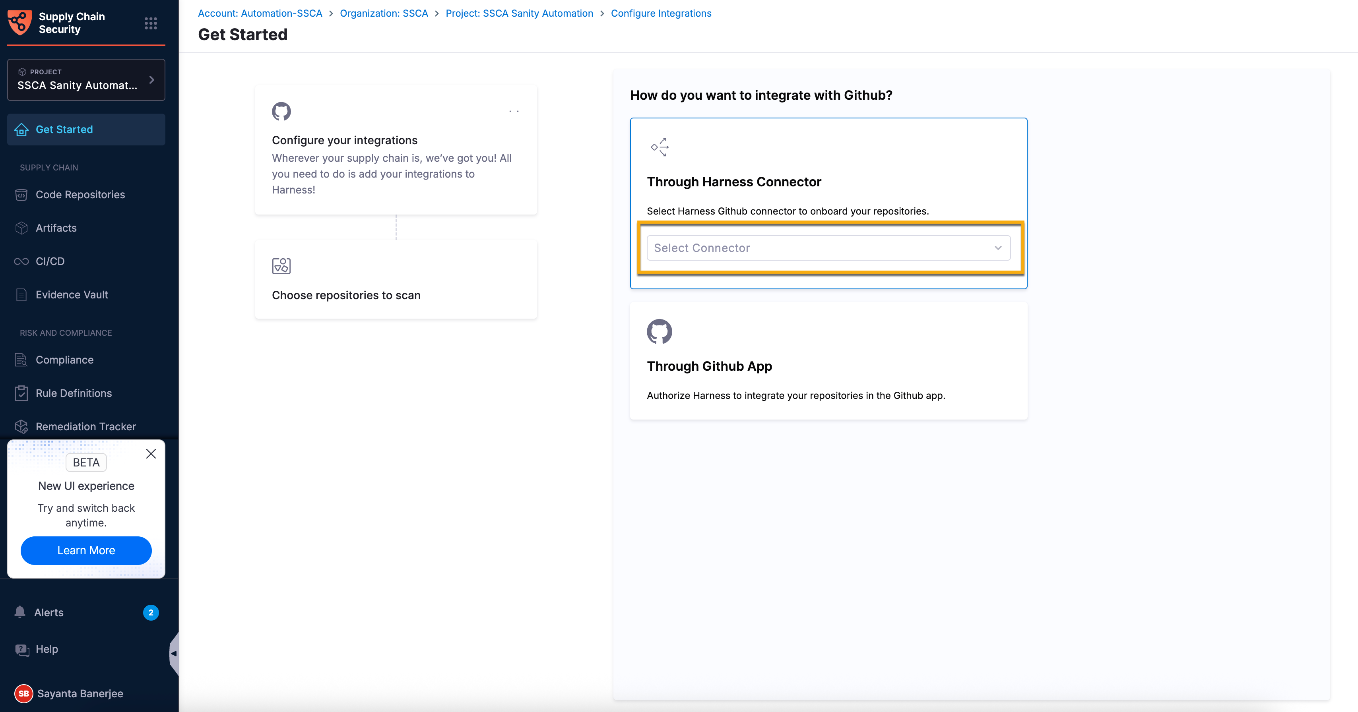The width and height of the screenshot is (1358, 712).
Task: Expand the SSCA Sanity Automation project selector
Action: click(x=86, y=79)
